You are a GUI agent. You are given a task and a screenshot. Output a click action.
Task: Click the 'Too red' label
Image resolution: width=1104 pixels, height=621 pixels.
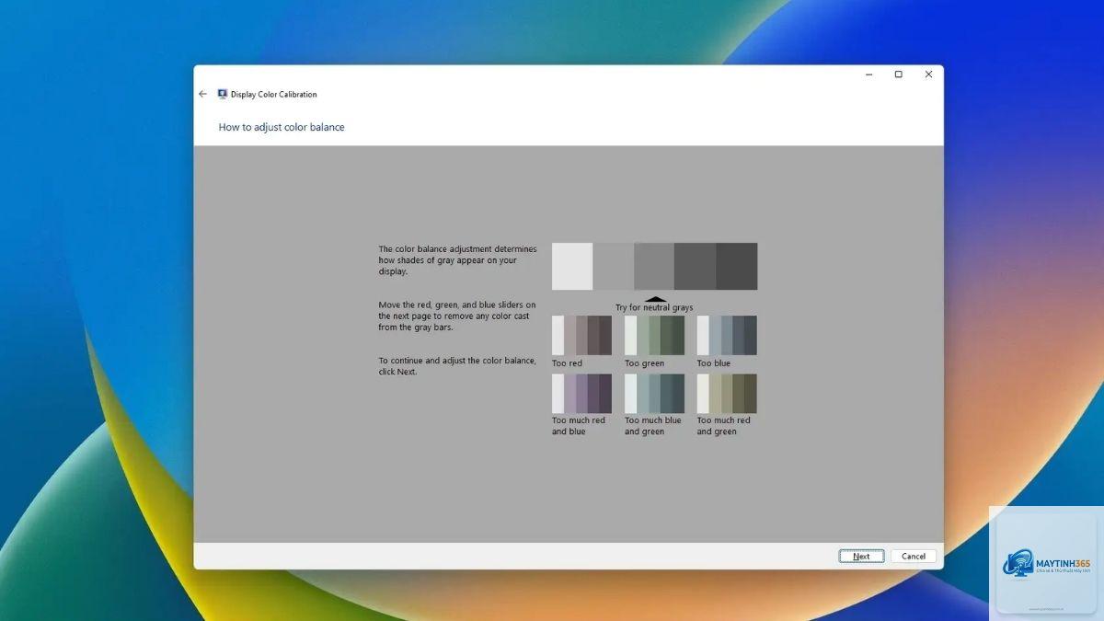click(567, 363)
